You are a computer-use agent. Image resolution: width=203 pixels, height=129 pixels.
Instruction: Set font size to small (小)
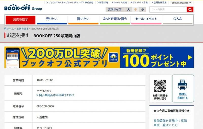point(143,10)
